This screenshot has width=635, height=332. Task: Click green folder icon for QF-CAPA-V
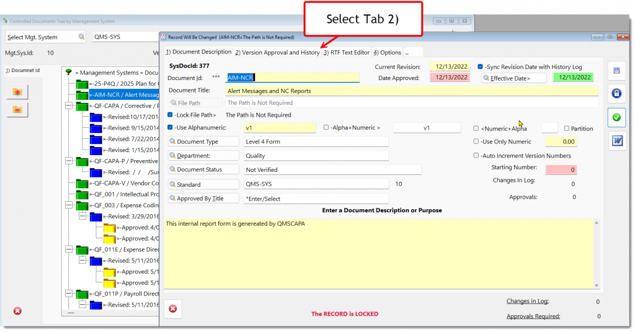click(x=82, y=184)
